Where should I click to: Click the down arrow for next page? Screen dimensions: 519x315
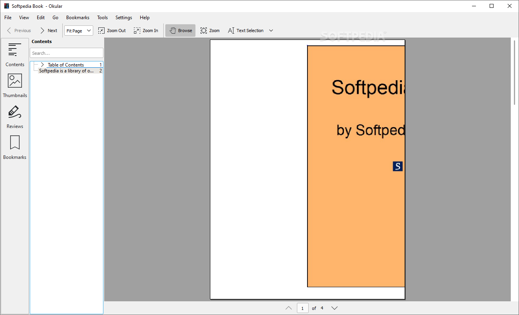334,308
